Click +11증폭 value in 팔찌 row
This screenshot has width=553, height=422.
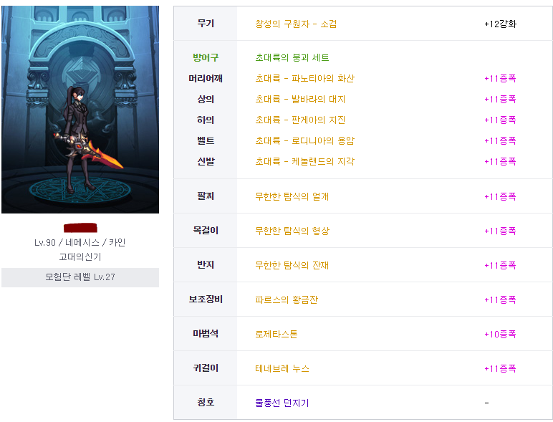tap(500, 196)
